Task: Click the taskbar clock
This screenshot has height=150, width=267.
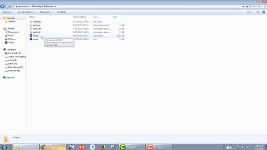Action: tap(259, 147)
